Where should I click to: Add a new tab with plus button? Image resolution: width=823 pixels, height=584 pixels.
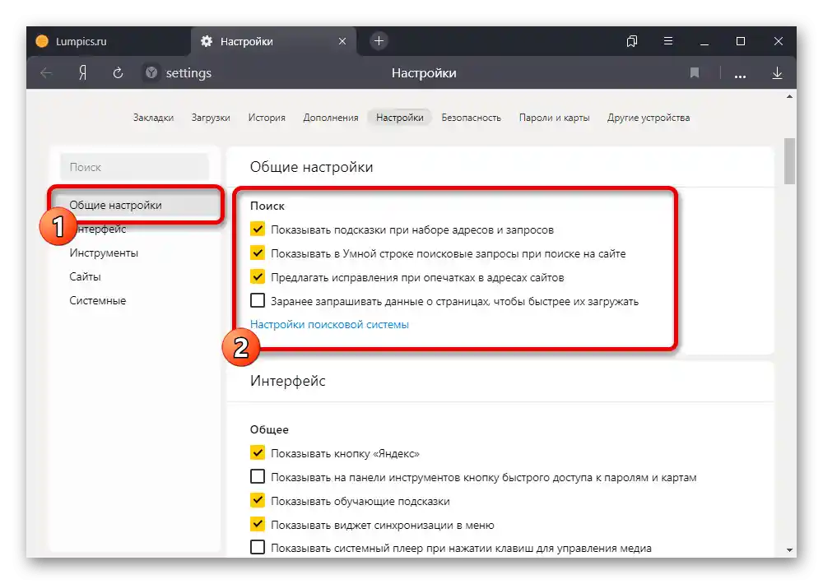379,41
